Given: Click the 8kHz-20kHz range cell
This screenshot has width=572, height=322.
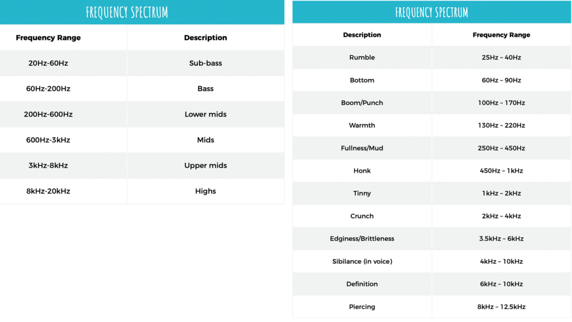Looking at the screenshot, I should [x=48, y=191].
